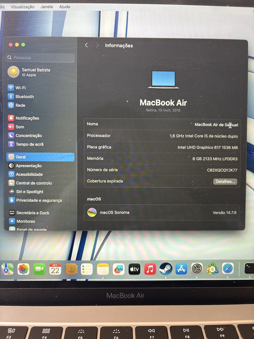Click the Versão 14.7.8 text

[225, 213]
